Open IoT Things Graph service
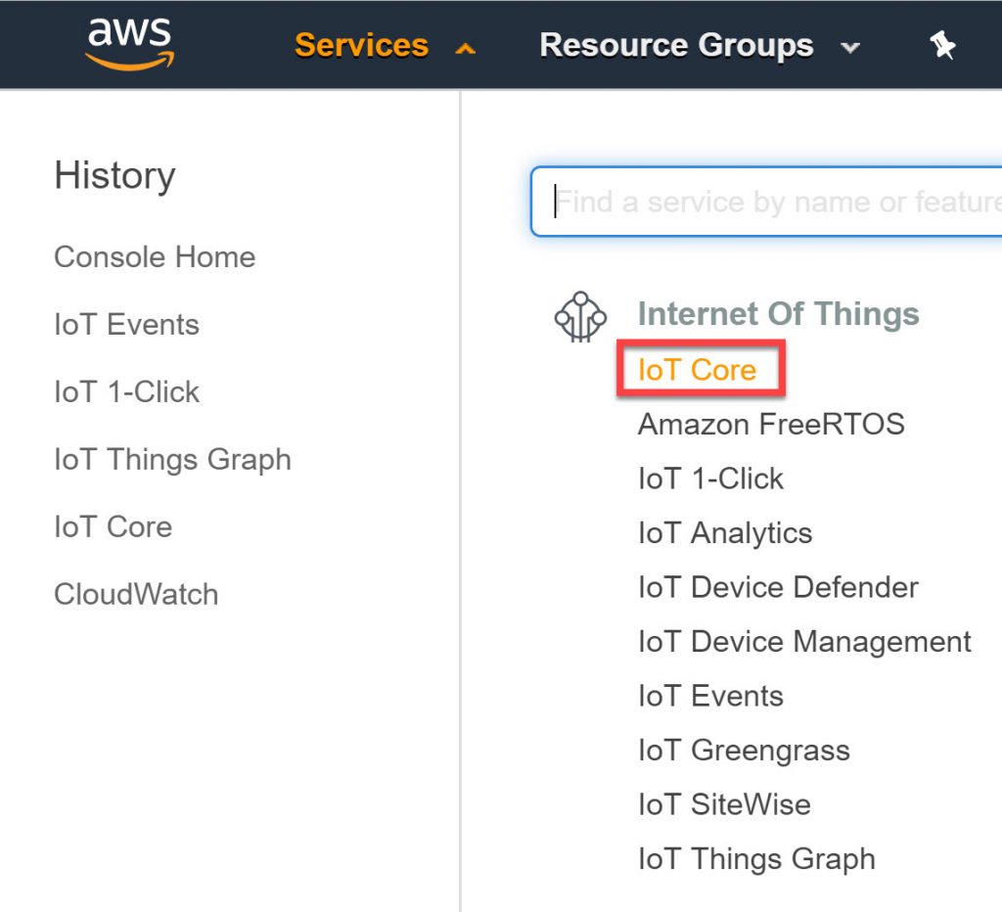Image resolution: width=1002 pixels, height=912 pixels. [x=755, y=858]
